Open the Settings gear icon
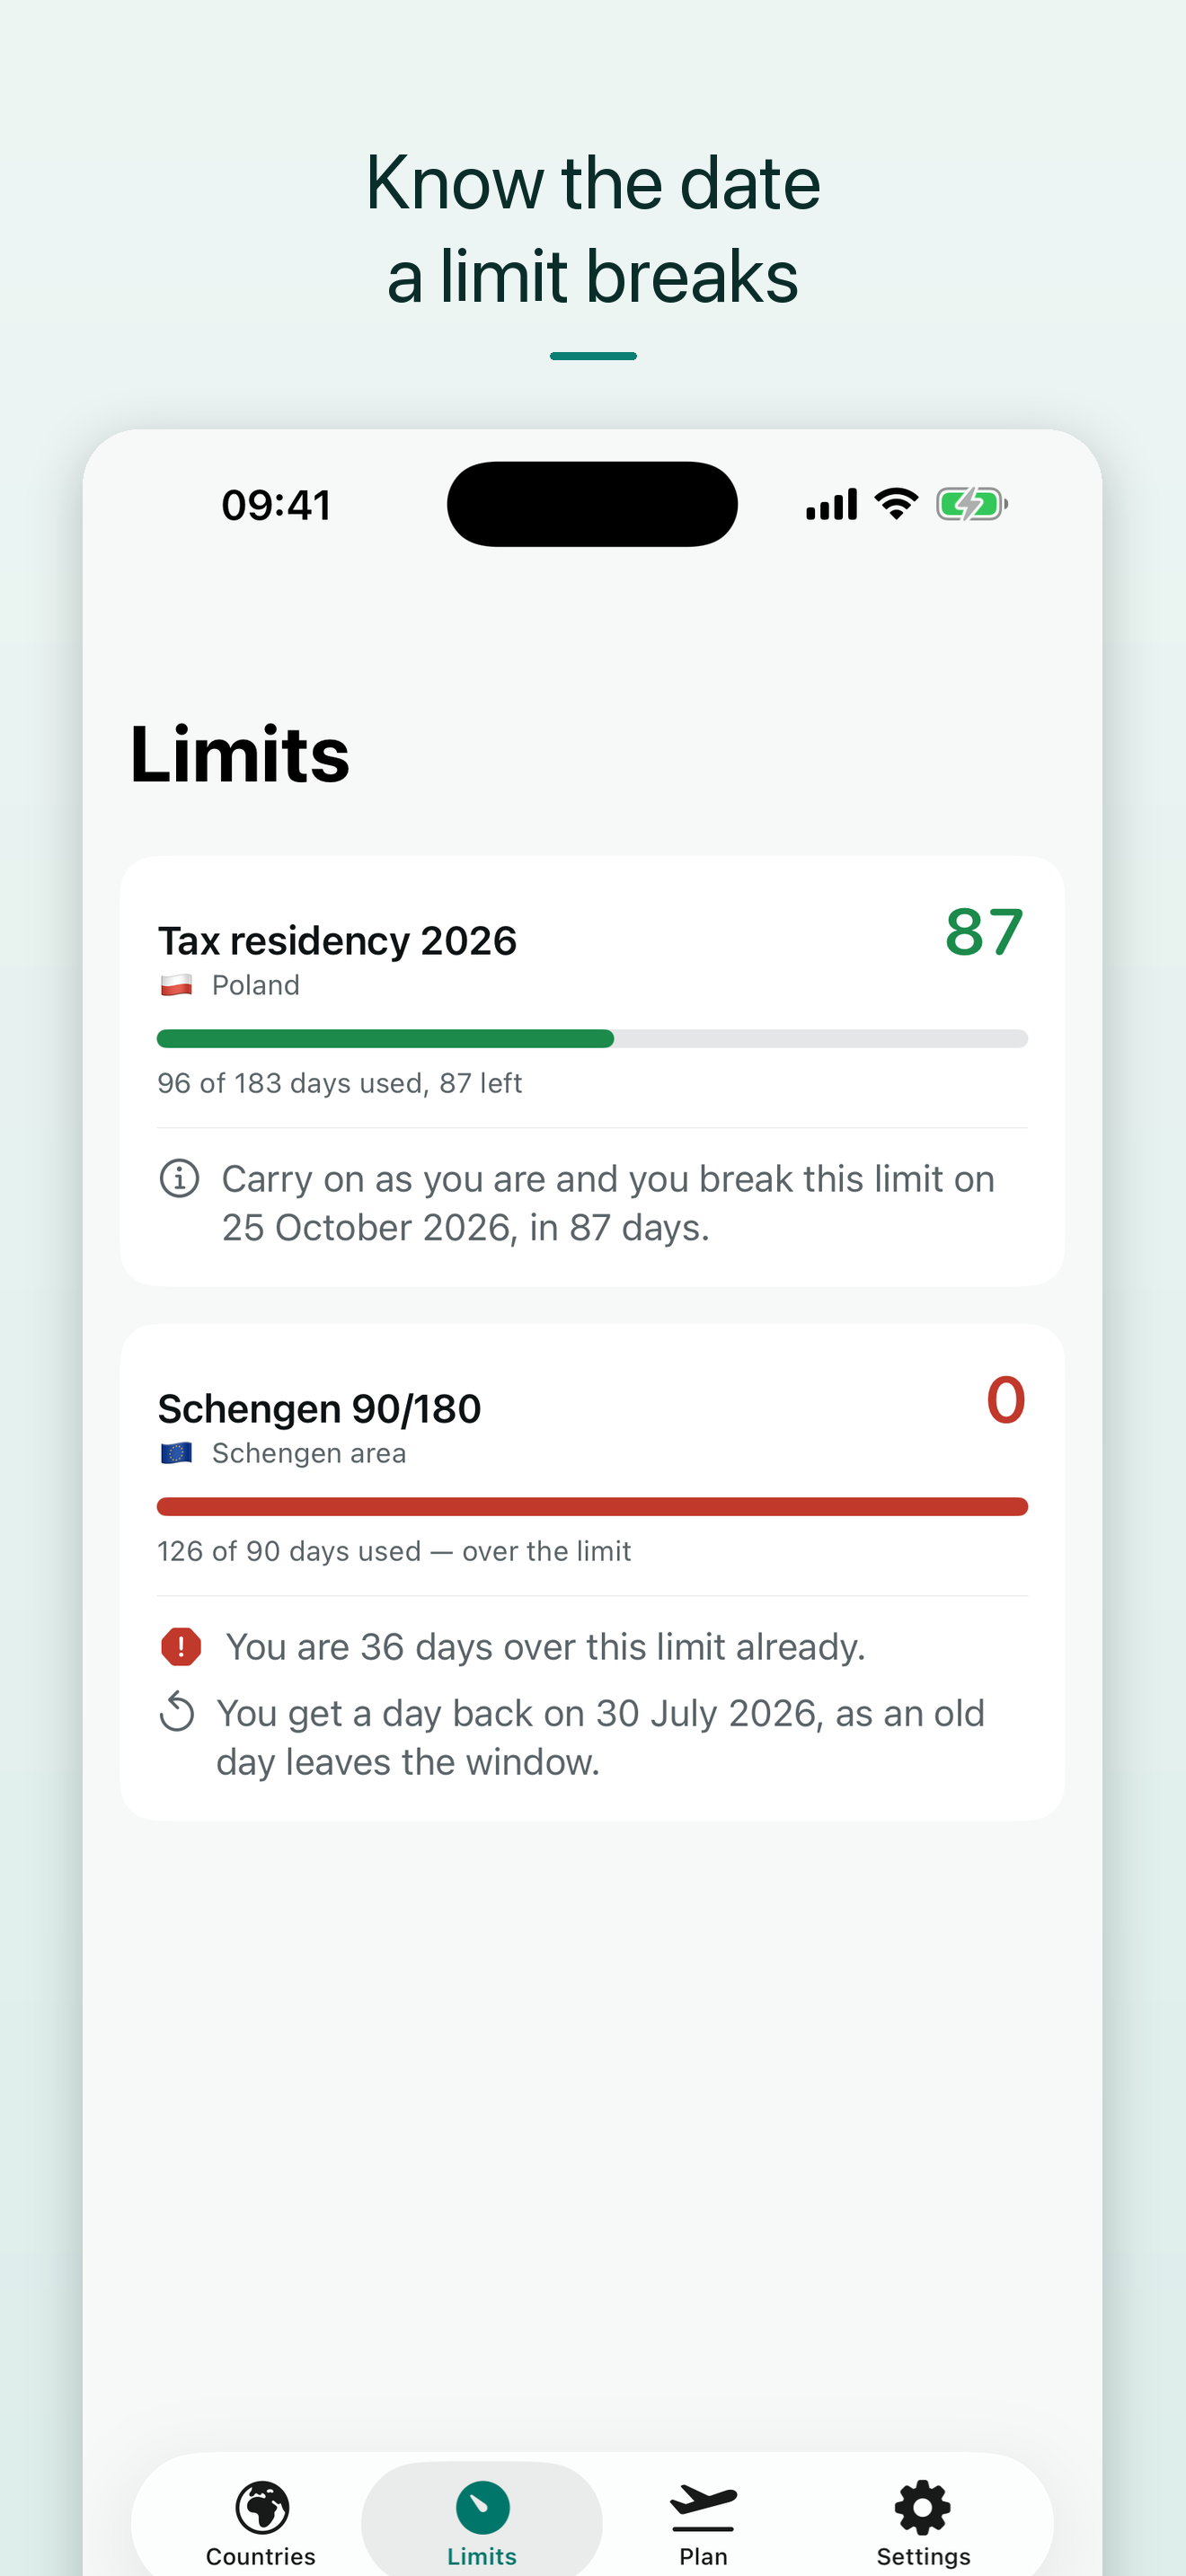This screenshot has width=1186, height=2576. (923, 2507)
